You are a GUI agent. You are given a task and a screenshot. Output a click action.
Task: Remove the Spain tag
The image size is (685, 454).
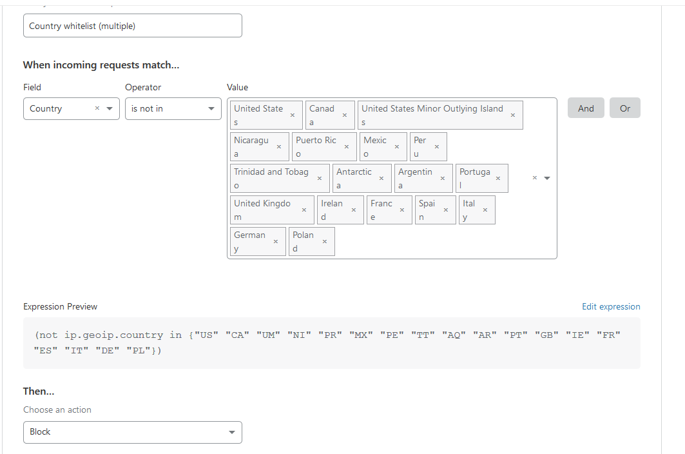445,210
